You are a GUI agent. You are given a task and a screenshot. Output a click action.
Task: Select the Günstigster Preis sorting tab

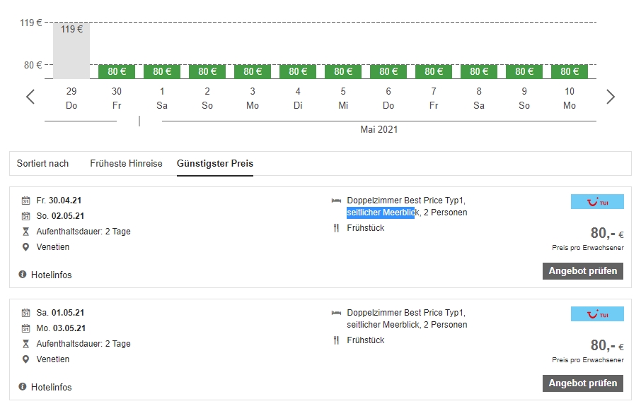(215, 163)
